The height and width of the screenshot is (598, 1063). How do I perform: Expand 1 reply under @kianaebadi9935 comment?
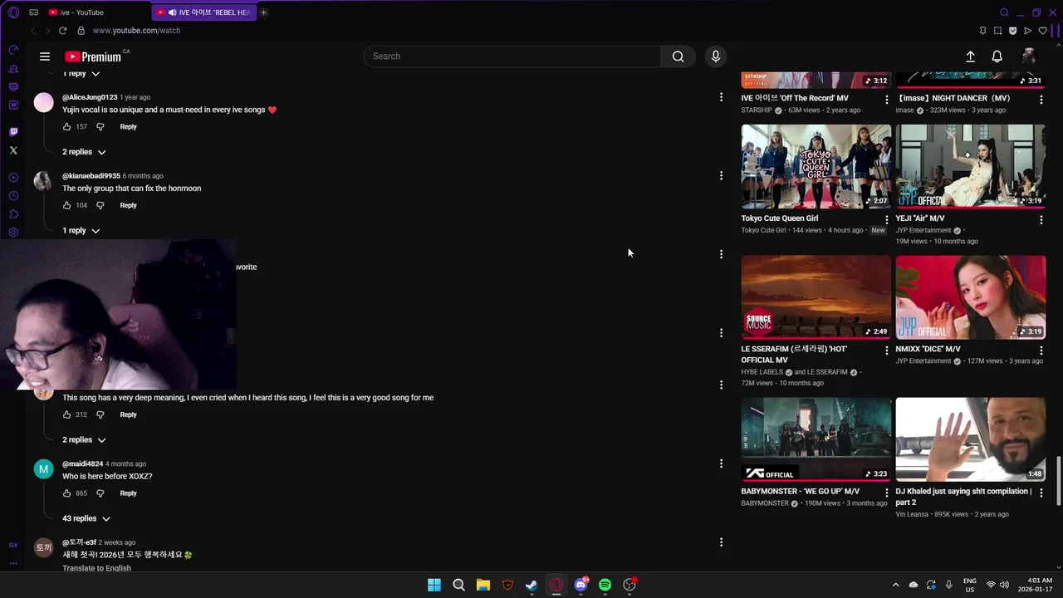pos(81,231)
